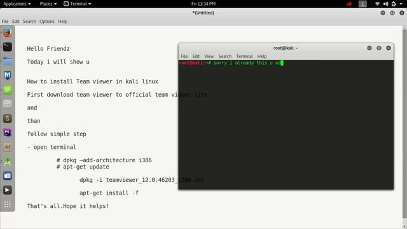Open the gray text editor dock icon
The height and width of the screenshot is (229, 407).
[x=7, y=104]
